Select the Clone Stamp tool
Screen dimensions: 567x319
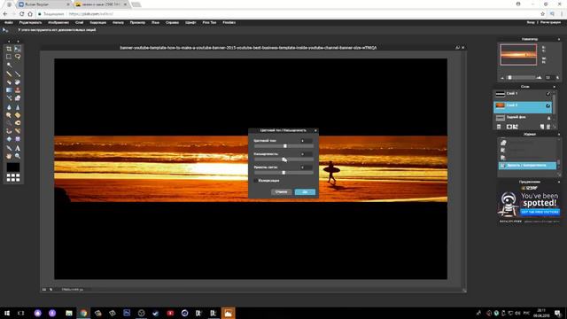[x=18, y=90]
